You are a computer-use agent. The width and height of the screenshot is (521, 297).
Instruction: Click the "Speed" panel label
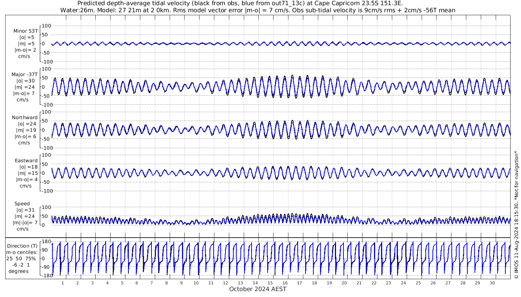pos(22,204)
